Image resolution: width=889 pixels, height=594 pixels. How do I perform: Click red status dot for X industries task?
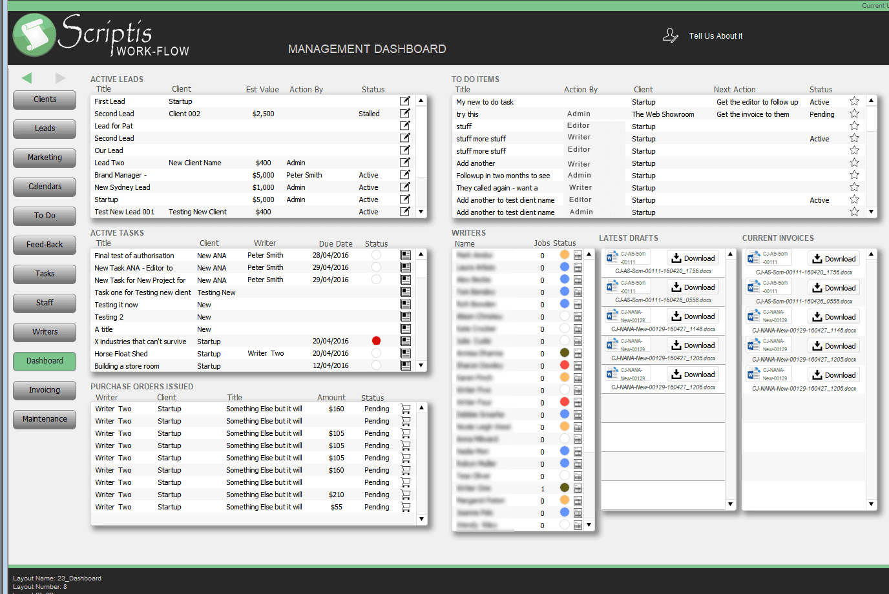pyautogui.click(x=376, y=341)
